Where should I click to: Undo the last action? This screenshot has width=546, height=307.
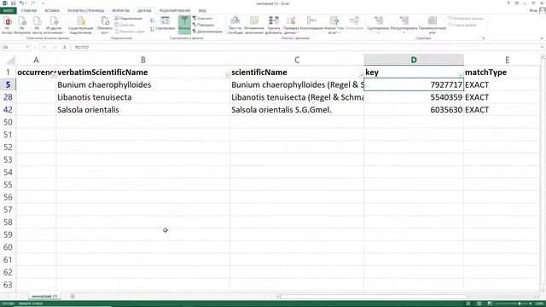[x=21, y=3]
